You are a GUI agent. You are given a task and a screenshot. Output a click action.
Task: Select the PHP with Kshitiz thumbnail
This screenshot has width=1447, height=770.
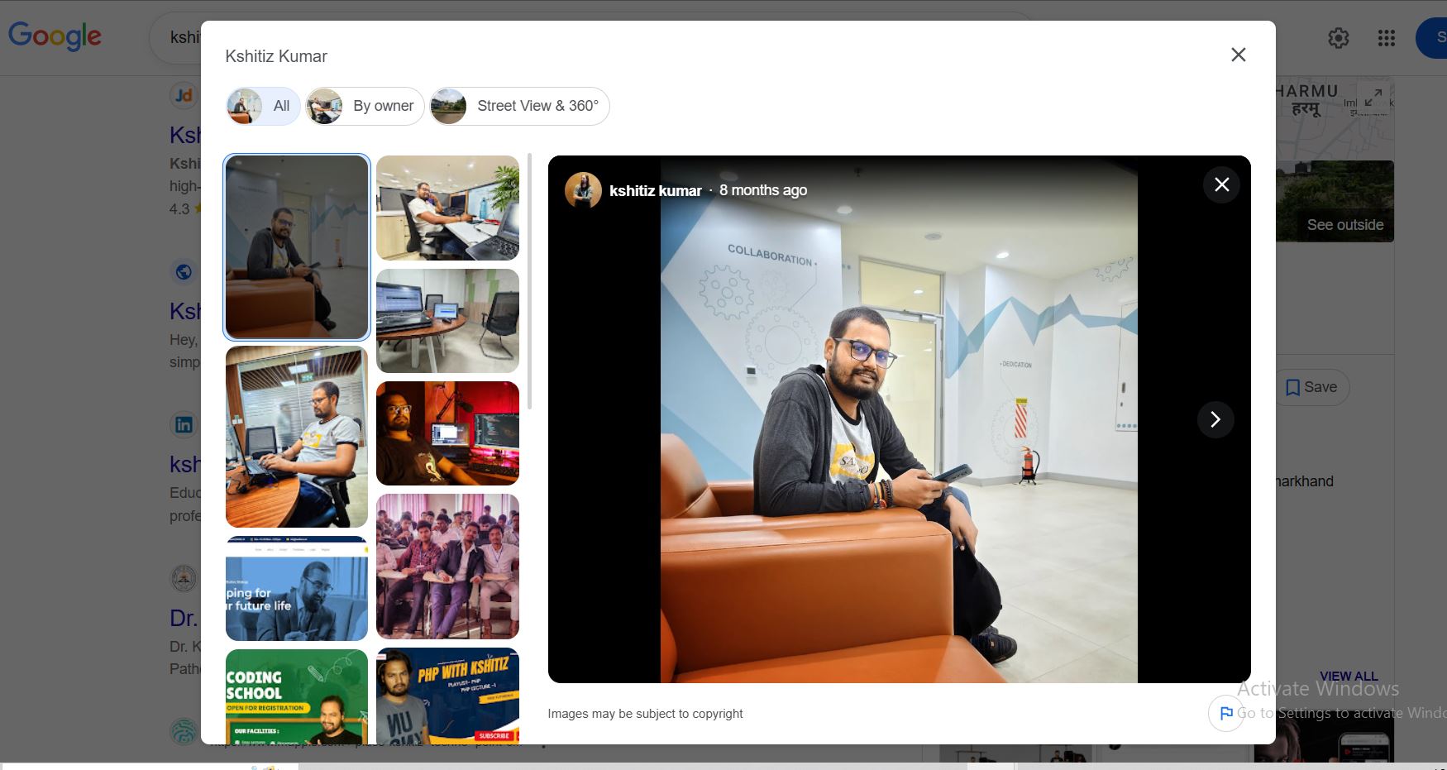[x=447, y=695]
